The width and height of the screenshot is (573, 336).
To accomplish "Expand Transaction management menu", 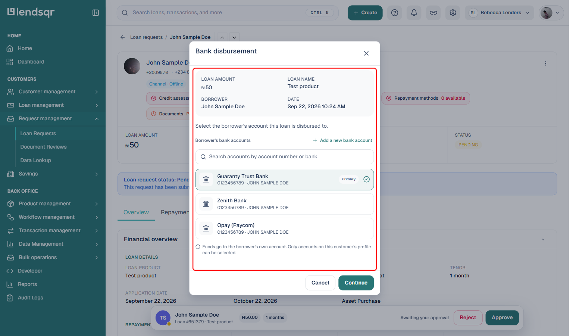I will [53, 231].
